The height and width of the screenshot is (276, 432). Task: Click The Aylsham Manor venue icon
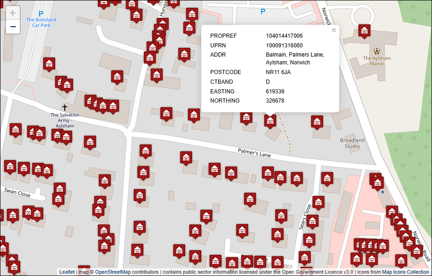pos(377,51)
